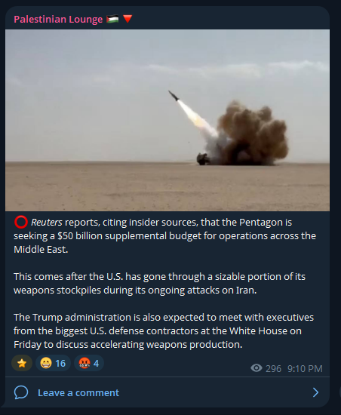Click the speech bubble comment icon

click(21, 392)
